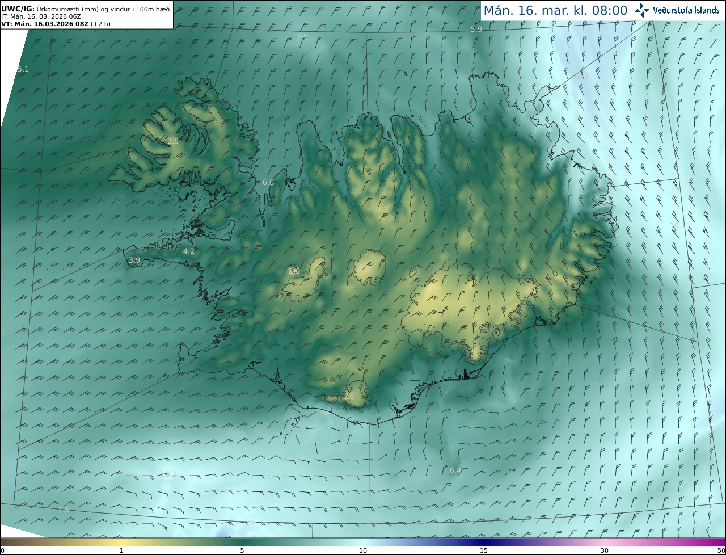
Task: Select the 3.9 value label
Action: pos(134,260)
